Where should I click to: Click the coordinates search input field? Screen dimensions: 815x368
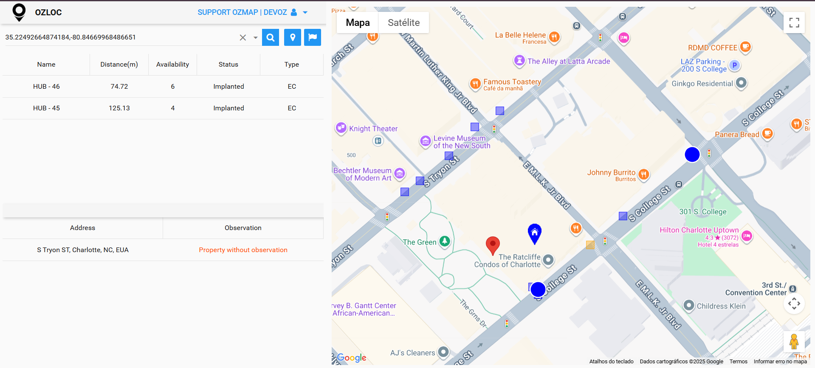click(121, 37)
